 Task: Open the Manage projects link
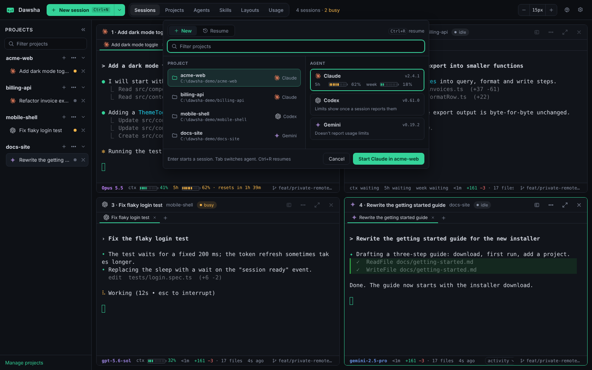pyautogui.click(x=24, y=363)
